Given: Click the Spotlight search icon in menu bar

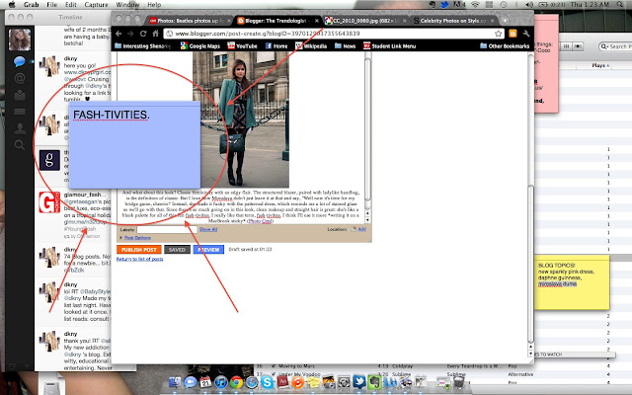Looking at the screenshot, I should click(x=620, y=4).
